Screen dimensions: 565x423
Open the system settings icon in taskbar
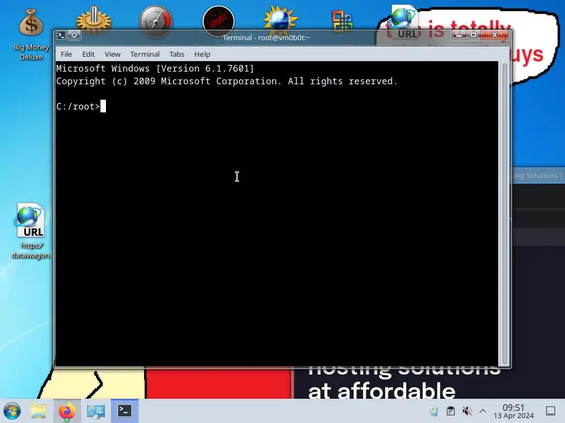click(x=96, y=411)
